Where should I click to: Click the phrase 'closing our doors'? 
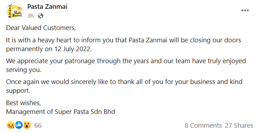pos(216,40)
